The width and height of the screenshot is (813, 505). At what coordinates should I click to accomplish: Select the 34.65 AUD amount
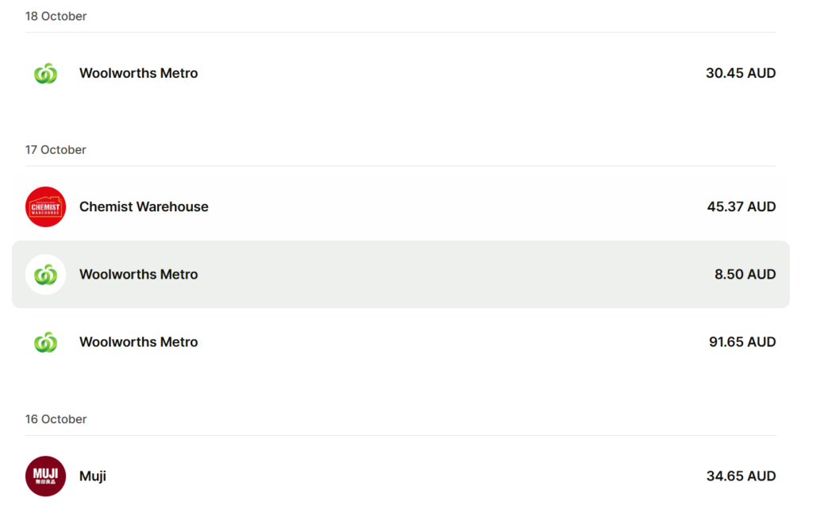click(x=741, y=476)
